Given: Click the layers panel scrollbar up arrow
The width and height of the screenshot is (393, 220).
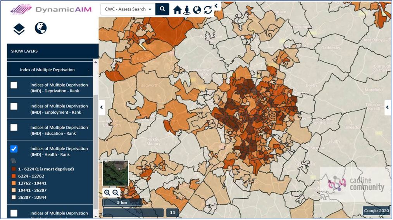Looking at the screenshot, I should coord(95,62).
